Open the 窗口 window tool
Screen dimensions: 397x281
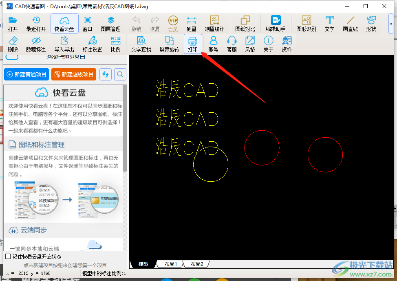tap(87, 24)
